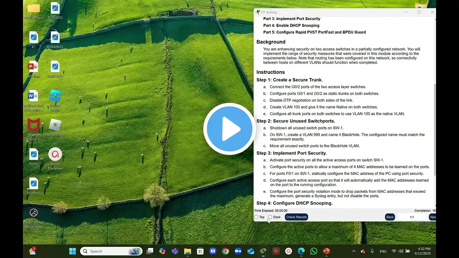Click the Back button in PT Activity
Image resolution: width=459 pixels, height=258 pixels.
click(x=390, y=217)
